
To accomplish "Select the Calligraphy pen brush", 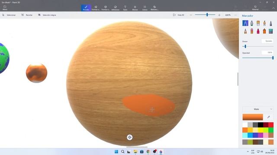I will [x=252, y=23].
